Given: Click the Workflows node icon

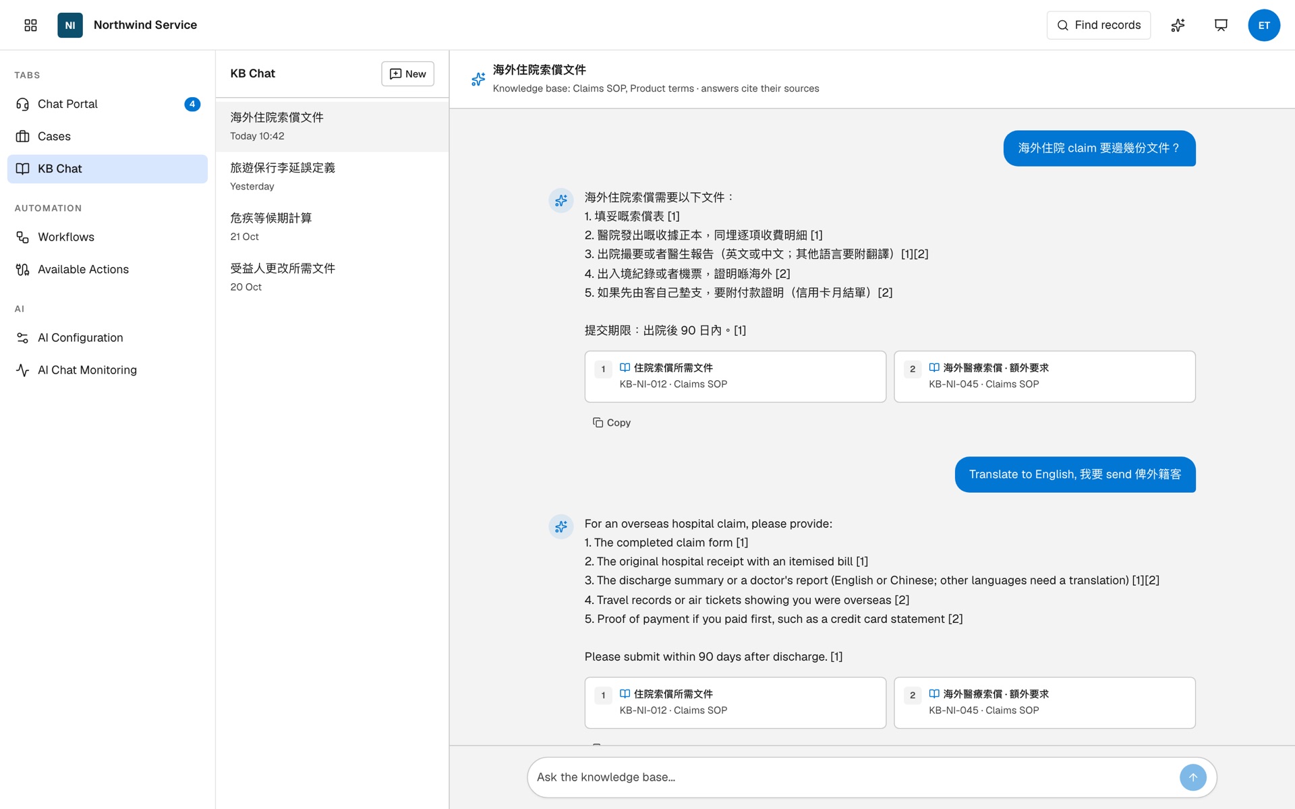Looking at the screenshot, I should (x=22, y=237).
